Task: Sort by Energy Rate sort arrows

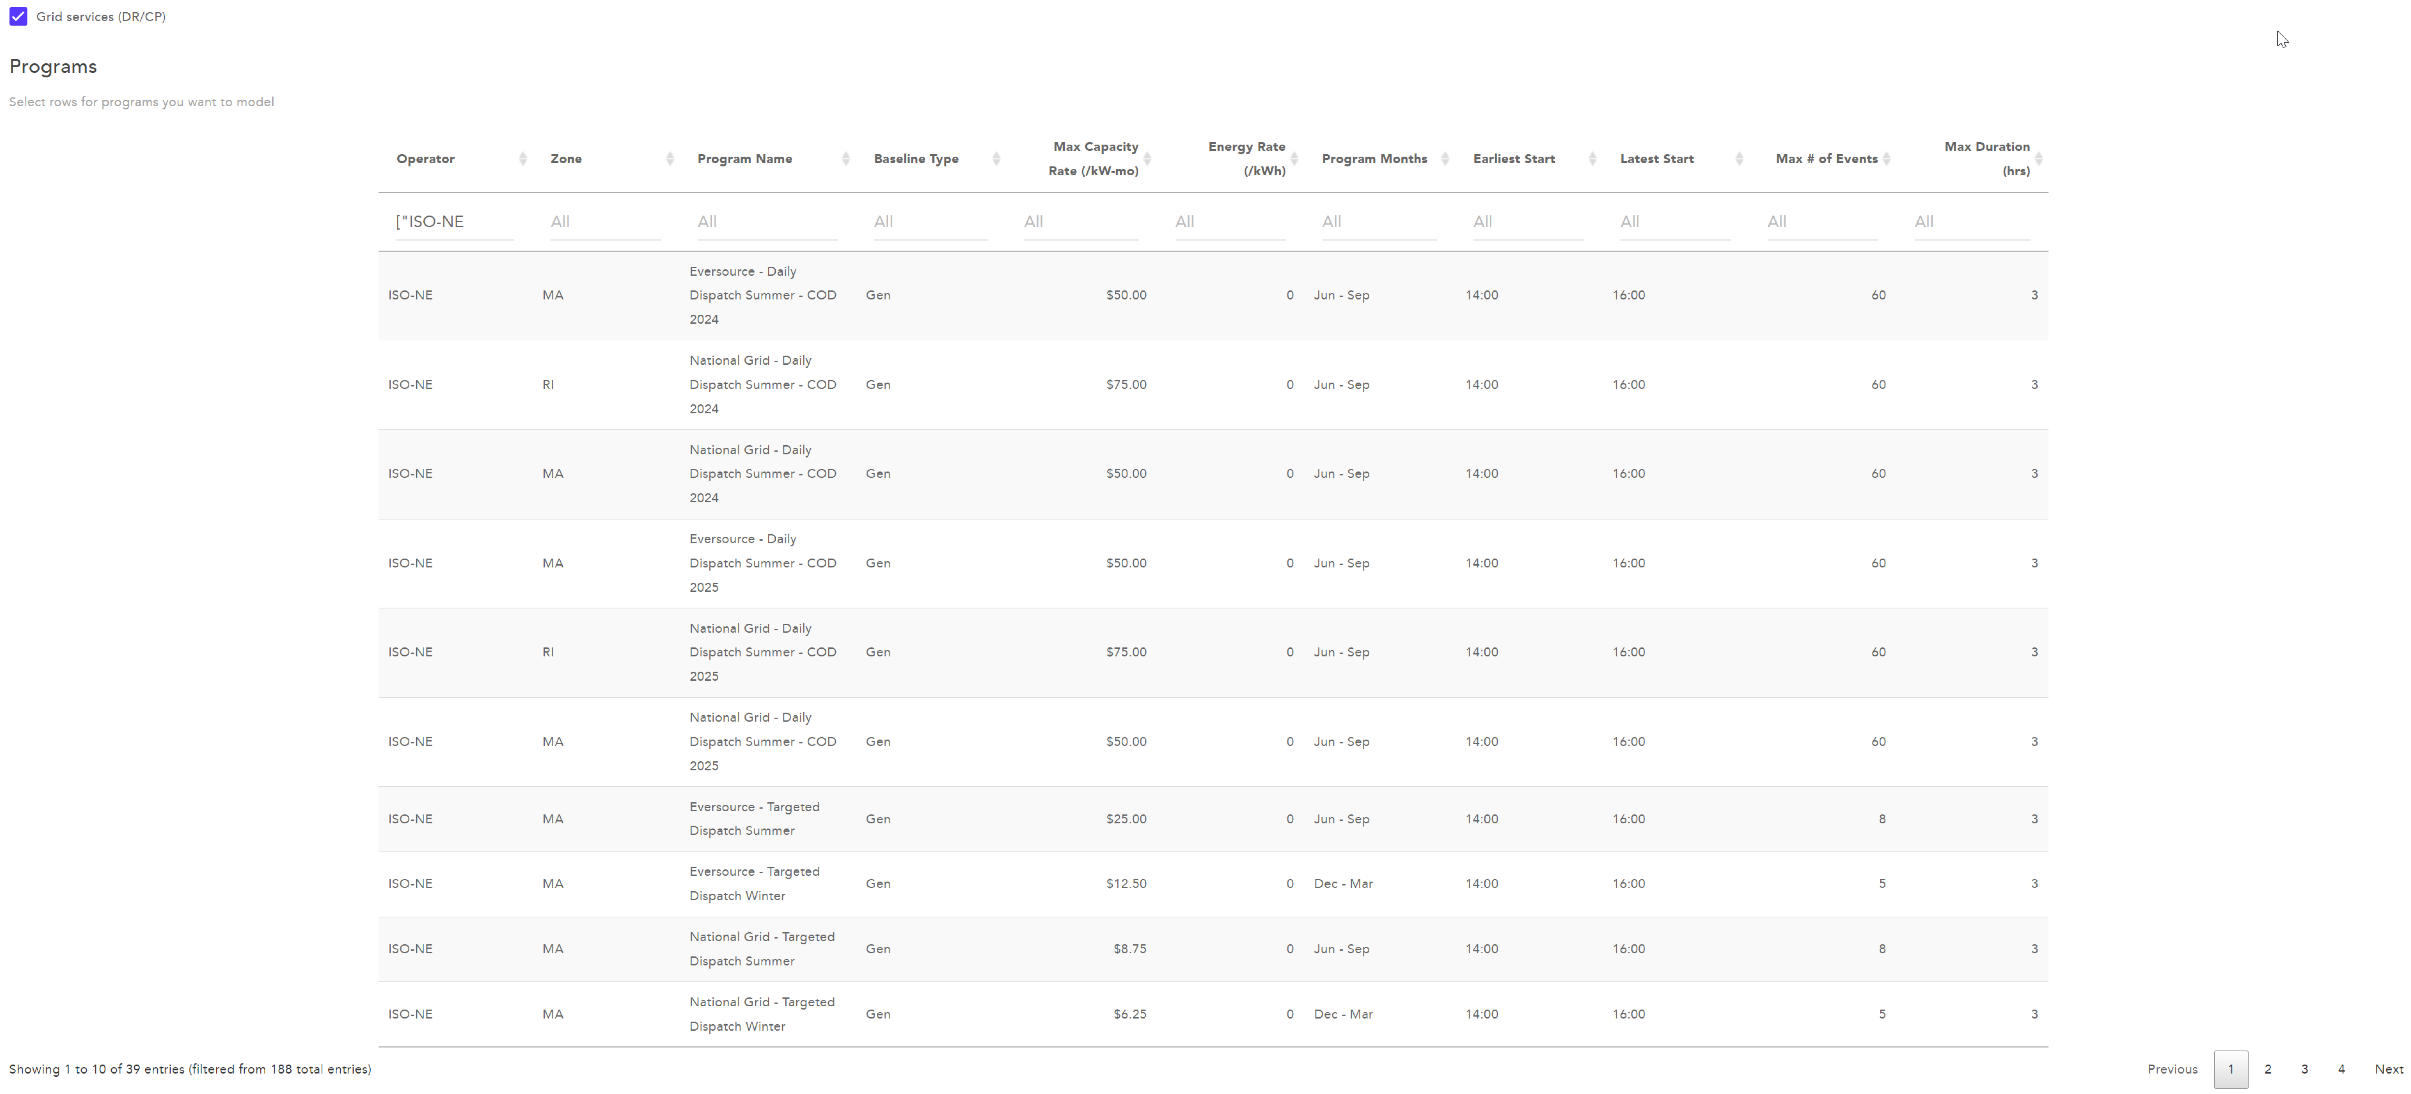Action: point(1295,159)
